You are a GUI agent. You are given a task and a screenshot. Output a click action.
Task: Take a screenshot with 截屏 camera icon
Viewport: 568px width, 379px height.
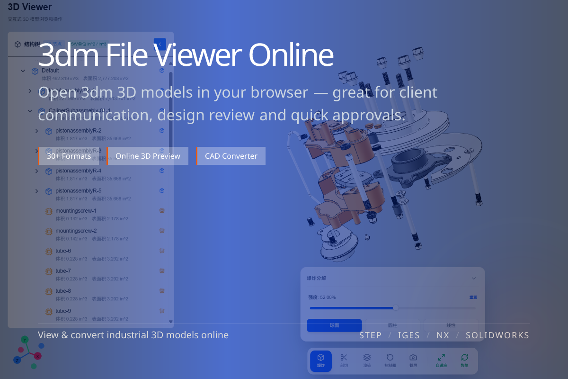[x=413, y=361]
